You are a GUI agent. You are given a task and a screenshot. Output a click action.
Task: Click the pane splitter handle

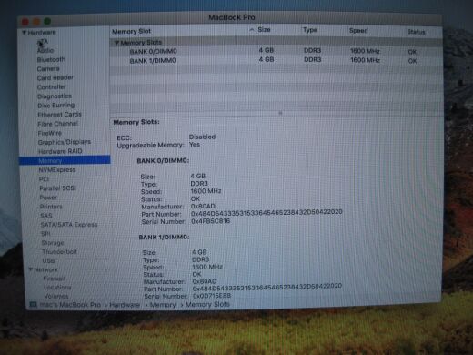click(280, 113)
